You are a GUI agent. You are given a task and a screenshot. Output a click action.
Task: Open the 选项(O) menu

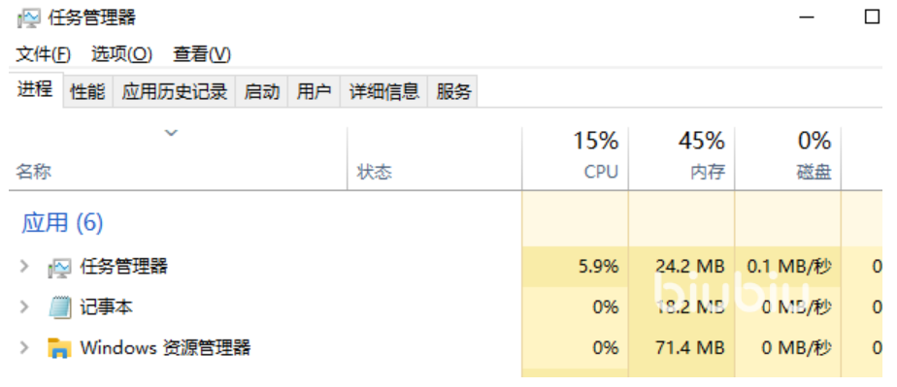pyautogui.click(x=122, y=55)
